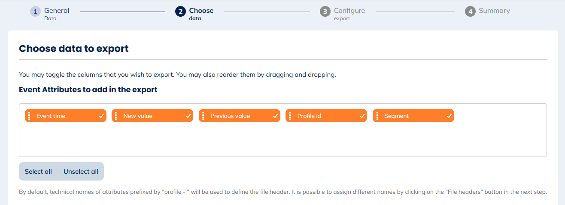The height and width of the screenshot is (205, 565).
Task: Uncheck the Previous value attribute checkmark
Action: [x=275, y=116]
